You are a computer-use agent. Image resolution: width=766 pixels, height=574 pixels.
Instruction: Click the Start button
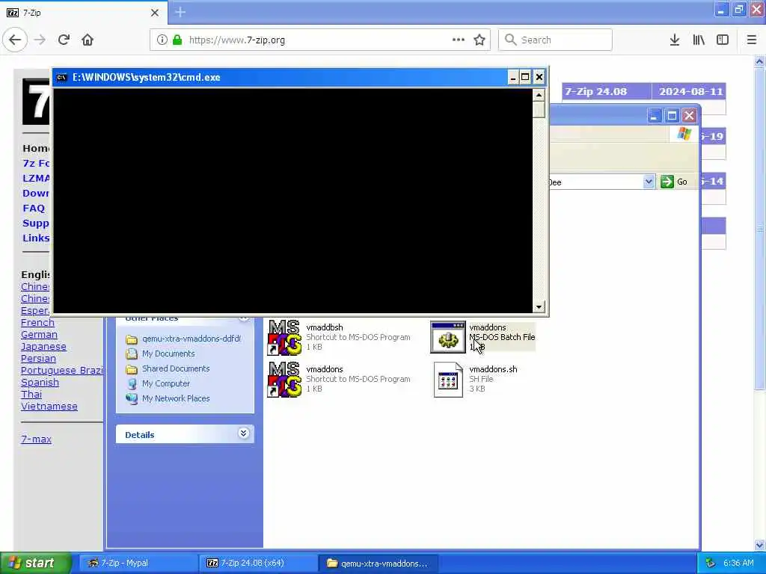point(35,563)
